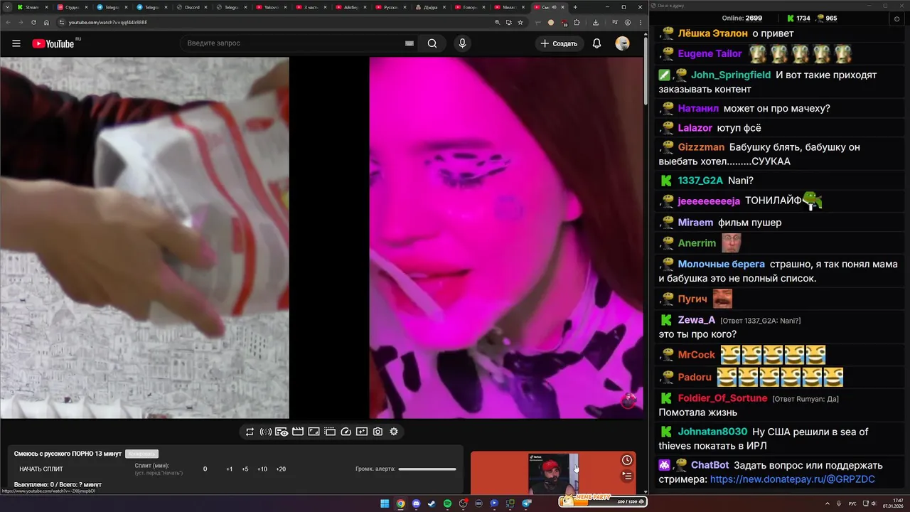This screenshot has height=512, width=910.
Task: Open Windows Start menu
Action: pyautogui.click(x=385, y=503)
